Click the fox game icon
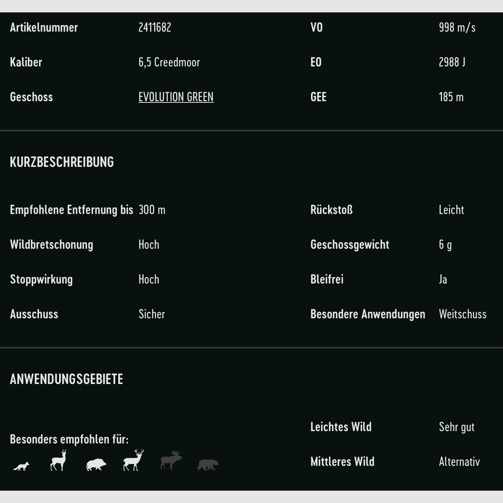The image size is (503, 503). coord(21,466)
